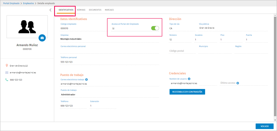Viewport: 277px width, 131px height.
Task: Click the Vía pública field Gran de Gracia
Action: pyautogui.click(x=233, y=28)
